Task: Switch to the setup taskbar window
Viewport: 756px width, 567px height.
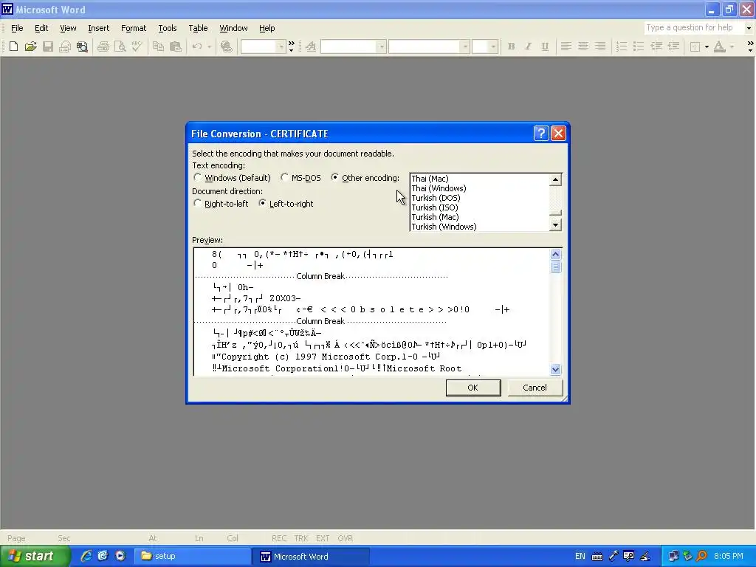Action: point(192,556)
